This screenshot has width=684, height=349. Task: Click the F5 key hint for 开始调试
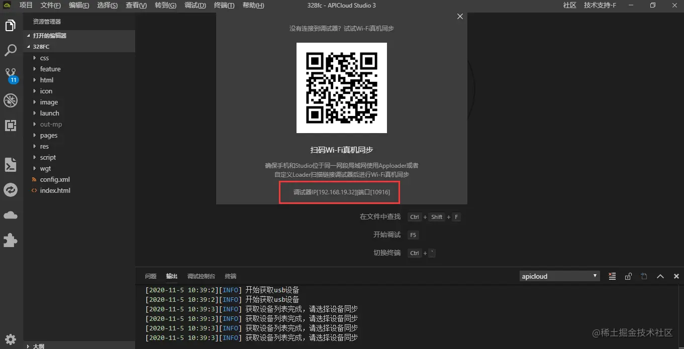pos(413,235)
